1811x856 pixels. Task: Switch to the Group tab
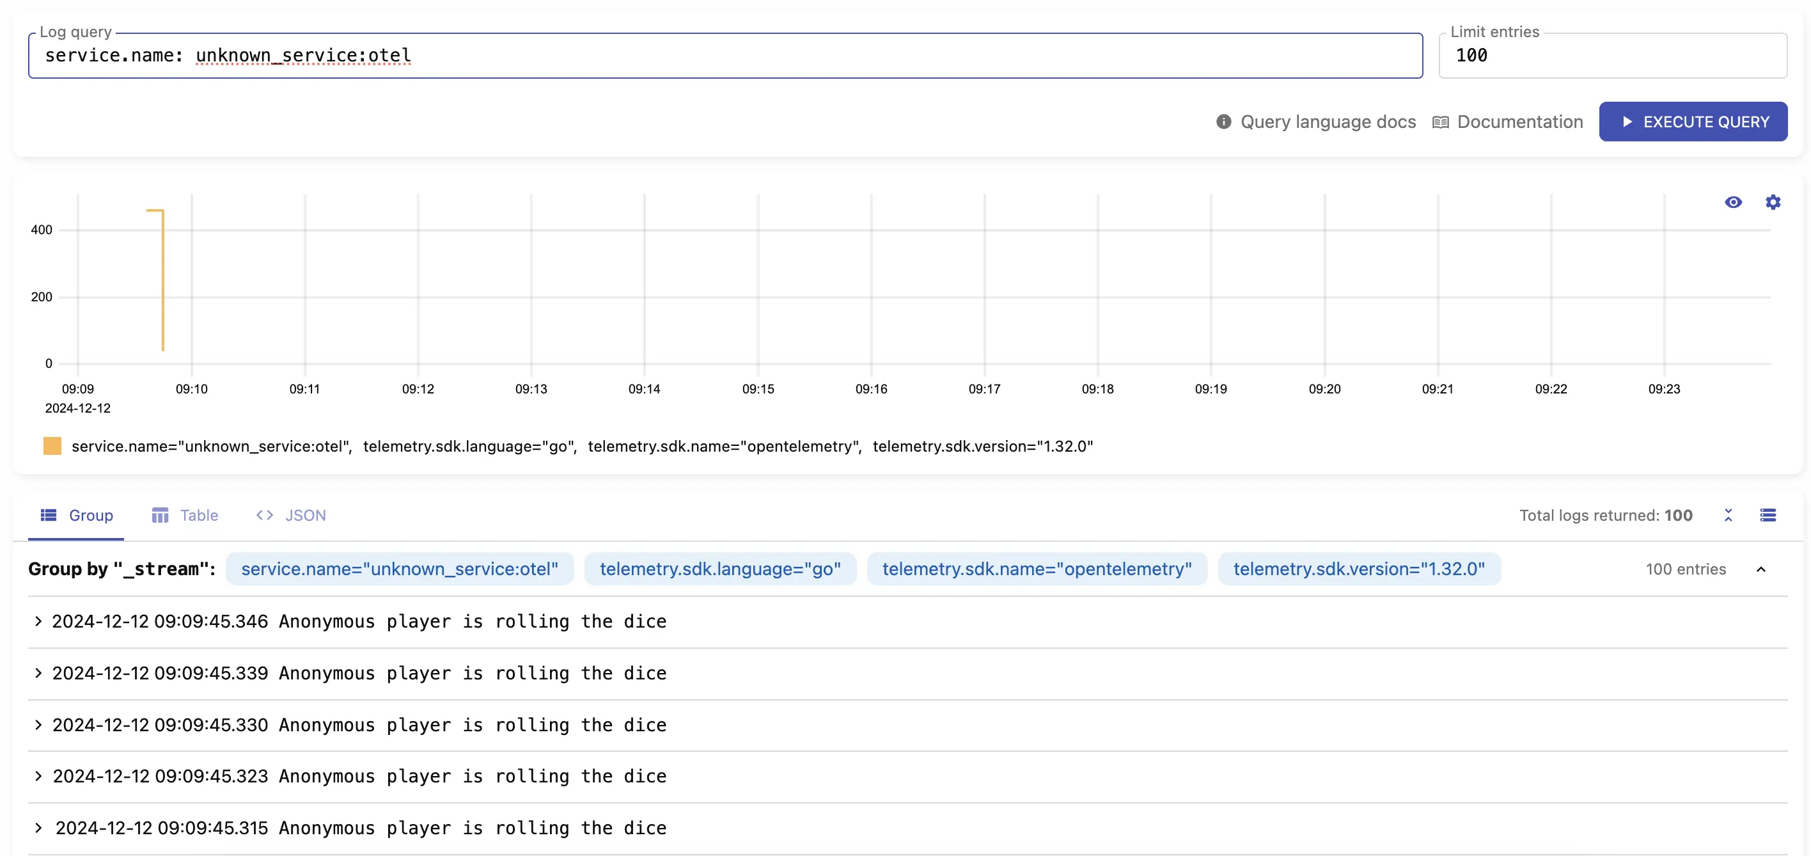(x=90, y=515)
